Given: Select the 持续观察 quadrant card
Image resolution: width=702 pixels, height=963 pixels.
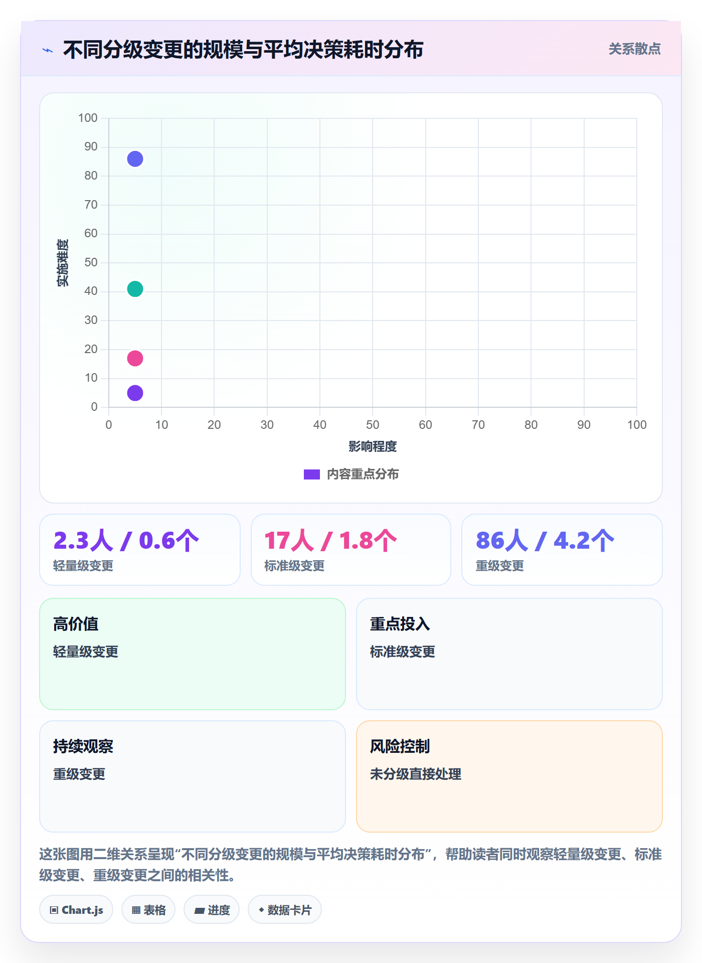Looking at the screenshot, I should [193, 776].
